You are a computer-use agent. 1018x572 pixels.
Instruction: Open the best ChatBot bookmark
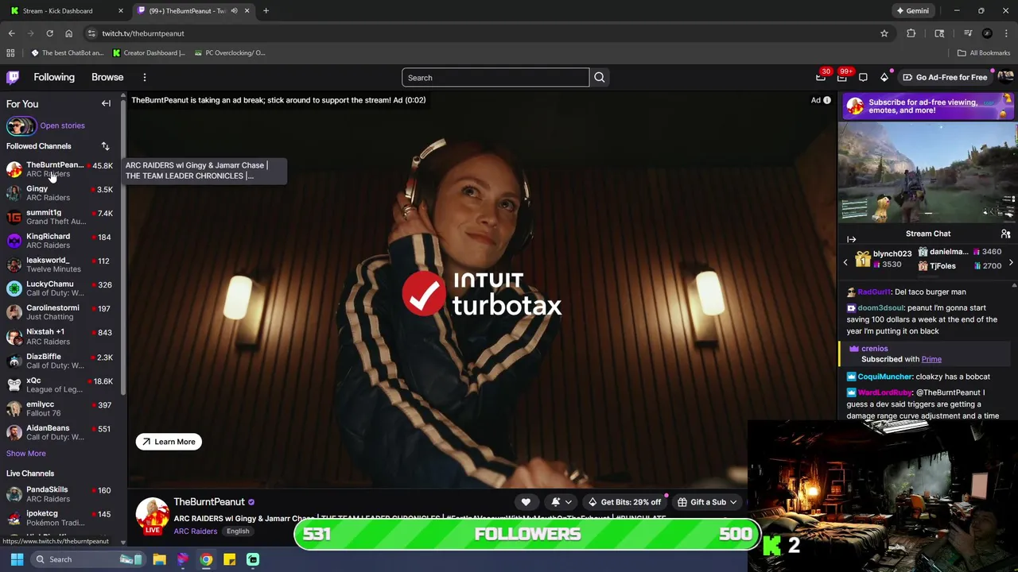click(x=67, y=52)
